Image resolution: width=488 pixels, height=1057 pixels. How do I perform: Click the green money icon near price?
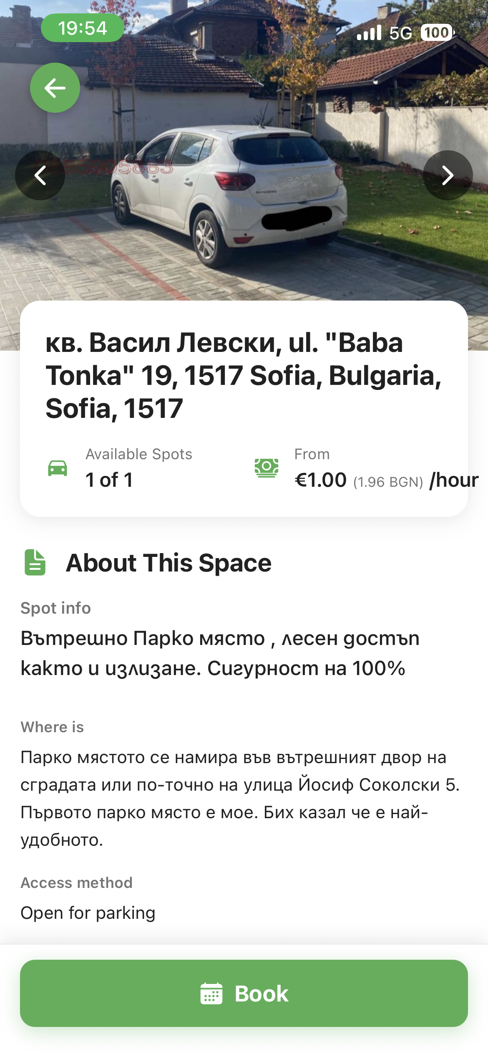(267, 468)
